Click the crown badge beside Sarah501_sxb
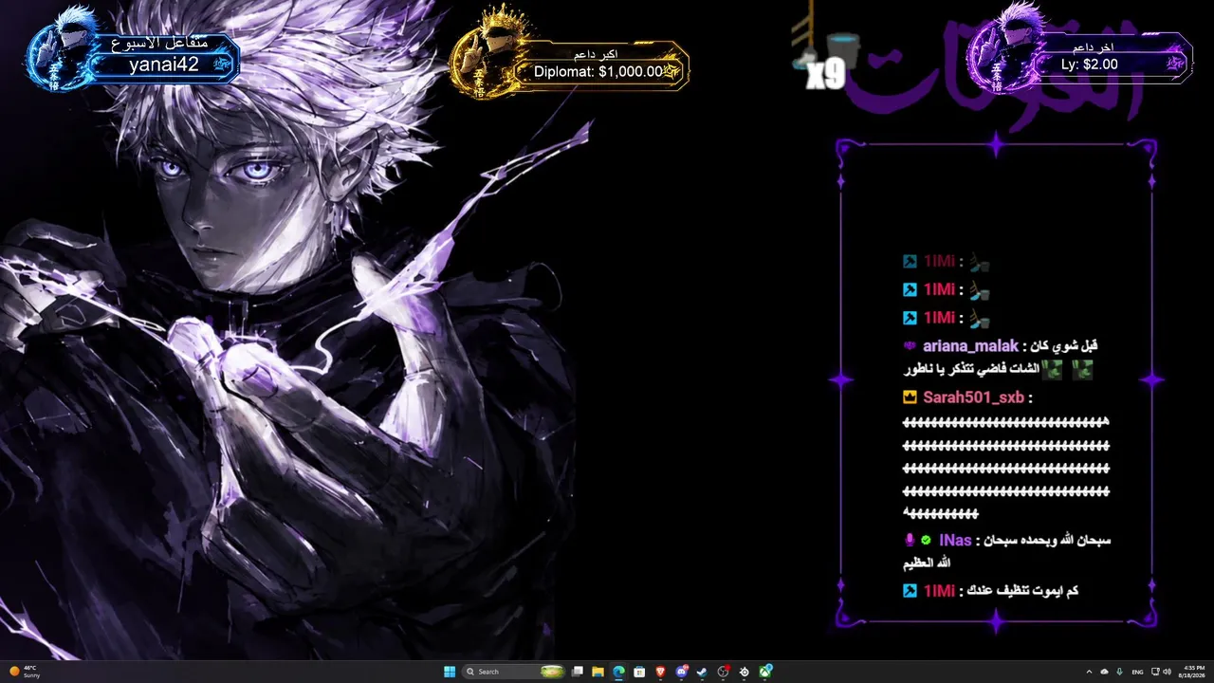The image size is (1214, 683). [x=910, y=397]
